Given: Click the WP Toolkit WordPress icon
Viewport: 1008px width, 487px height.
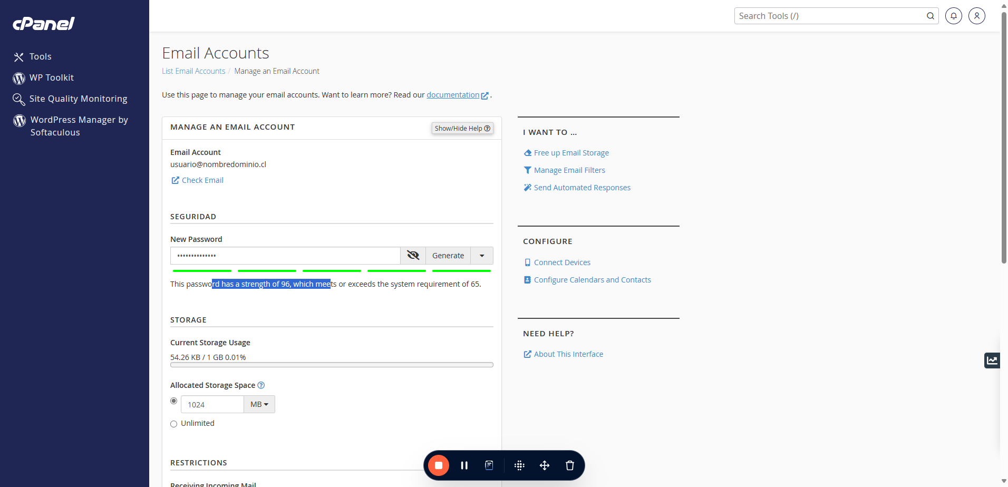Looking at the screenshot, I should pos(19,79).
